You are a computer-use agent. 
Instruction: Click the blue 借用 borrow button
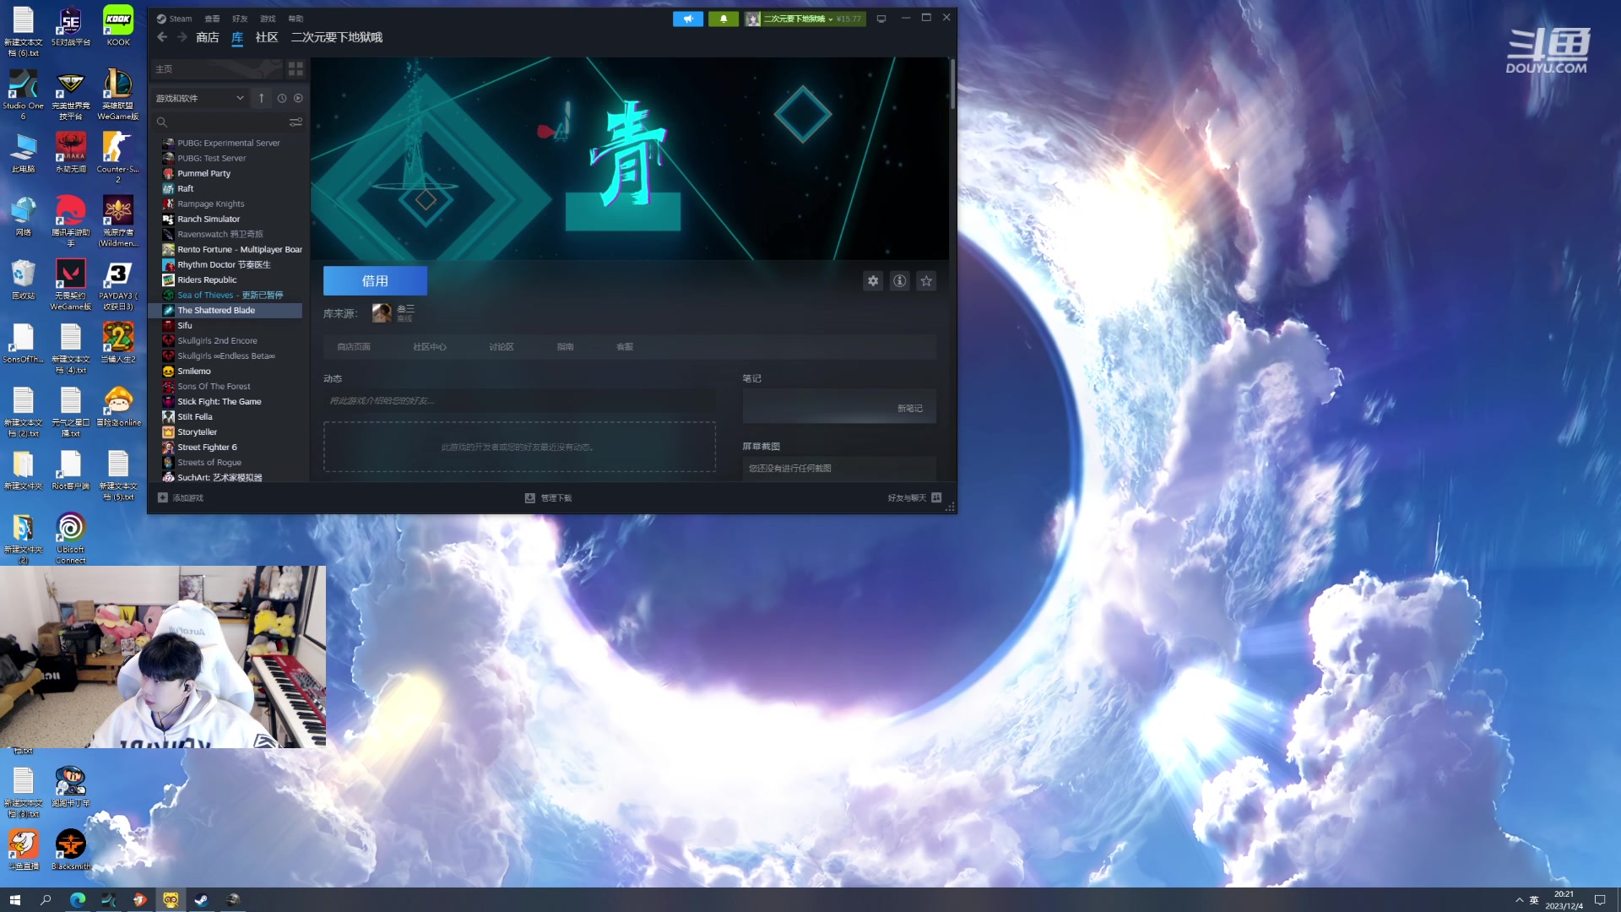click(375, 281)
